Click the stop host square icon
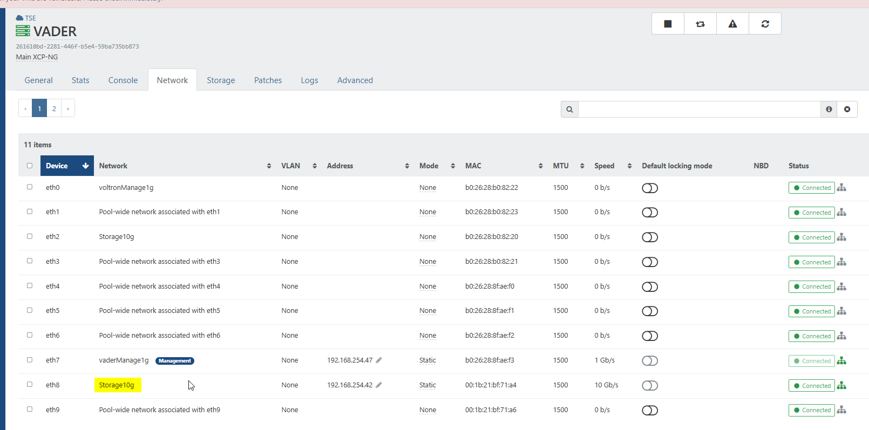Viewport: 869px width, 430px height. (x=668, y=24)
